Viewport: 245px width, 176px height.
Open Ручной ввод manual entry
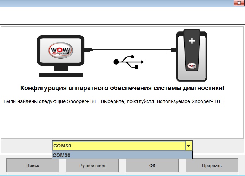click(x=92, y=165)
